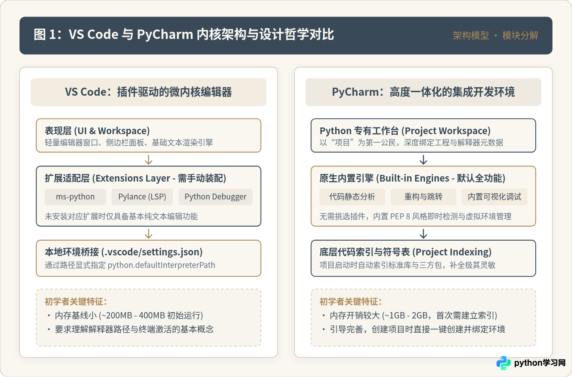Select the "代码静态分析" chip
The height and width of the screenshot is (377, 572).
[352, 197]
